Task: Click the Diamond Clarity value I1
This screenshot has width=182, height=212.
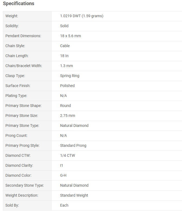Action: click(61, 165)
